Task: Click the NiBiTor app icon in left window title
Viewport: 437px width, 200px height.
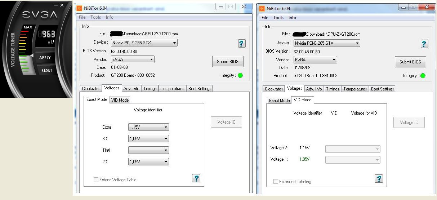Action: click(80, 8)
